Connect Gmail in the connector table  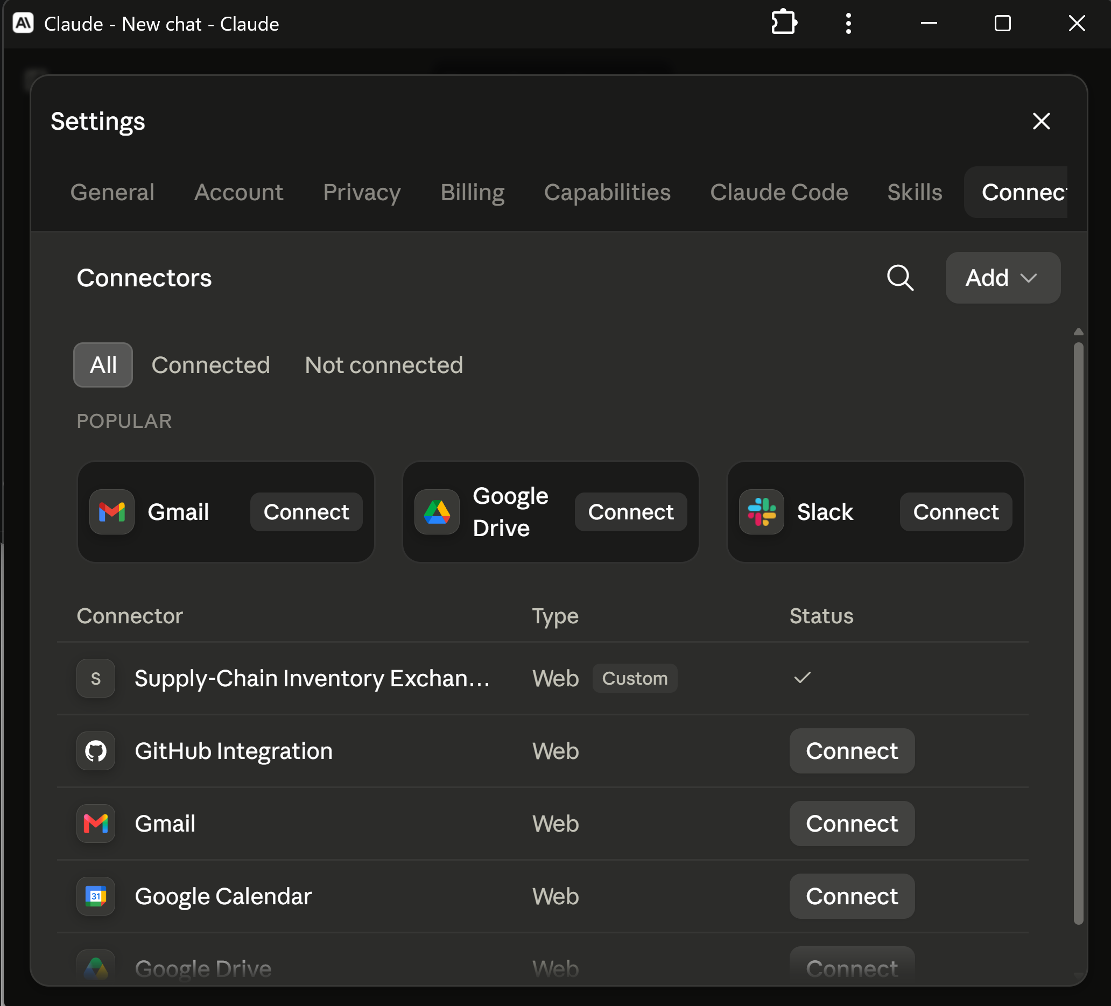pos(852,824)
